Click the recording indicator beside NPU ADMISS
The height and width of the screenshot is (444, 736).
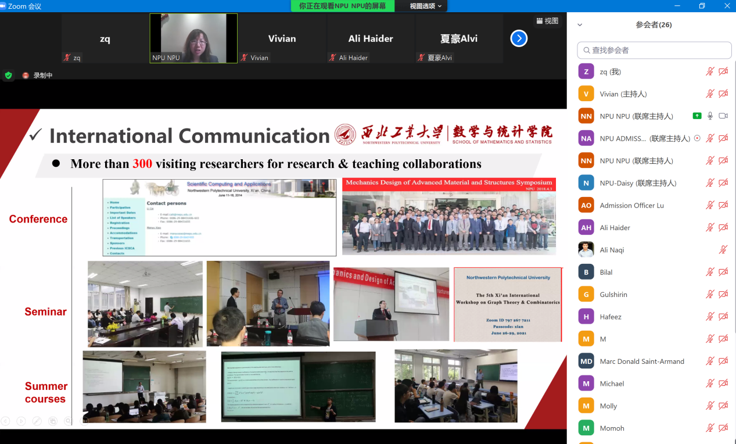[x=697, y=138]
